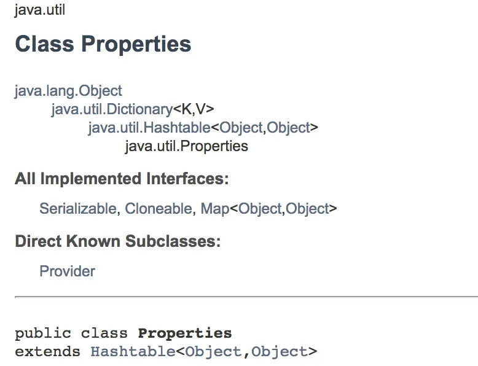
Task: Open the java.lang.Object link
Action: tap(68, 91)
